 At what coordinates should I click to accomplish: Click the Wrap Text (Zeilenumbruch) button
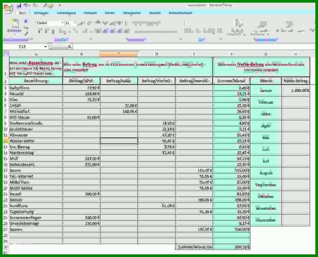pyautogui.click(x=146, y=23)
